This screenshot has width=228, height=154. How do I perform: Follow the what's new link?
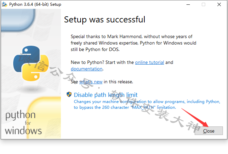coord(91,82)
